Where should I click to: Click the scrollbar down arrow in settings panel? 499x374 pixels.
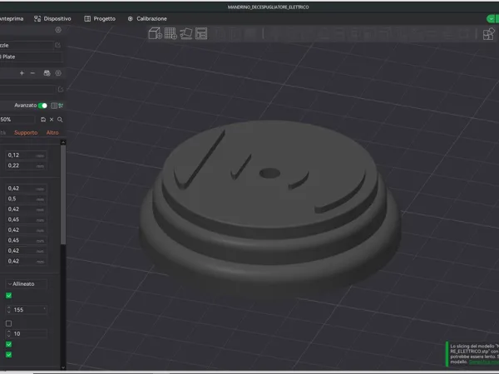coord(63,367)
